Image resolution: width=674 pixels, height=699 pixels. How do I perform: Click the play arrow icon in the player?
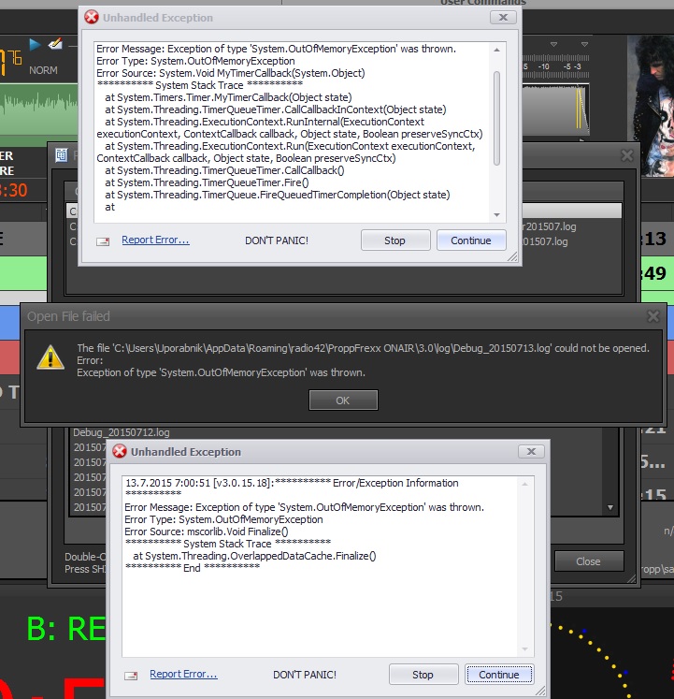(35, 44)
